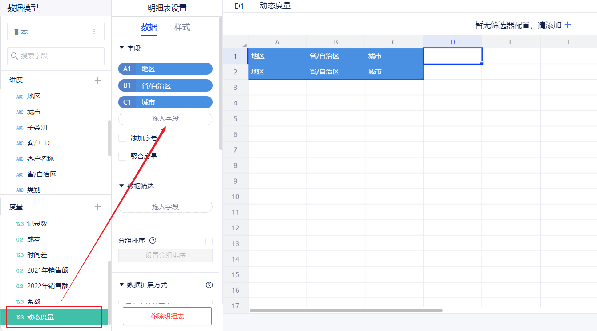This screenshot has height=331, width=597.
Task: Click help icon next to 分组排序
Action: [x=153, y=241]
